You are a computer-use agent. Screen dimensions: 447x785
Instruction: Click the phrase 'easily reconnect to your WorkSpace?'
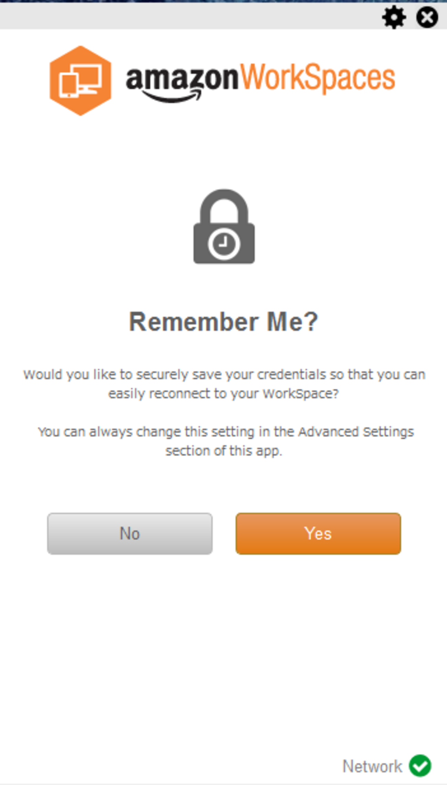(x=223, y=394)
